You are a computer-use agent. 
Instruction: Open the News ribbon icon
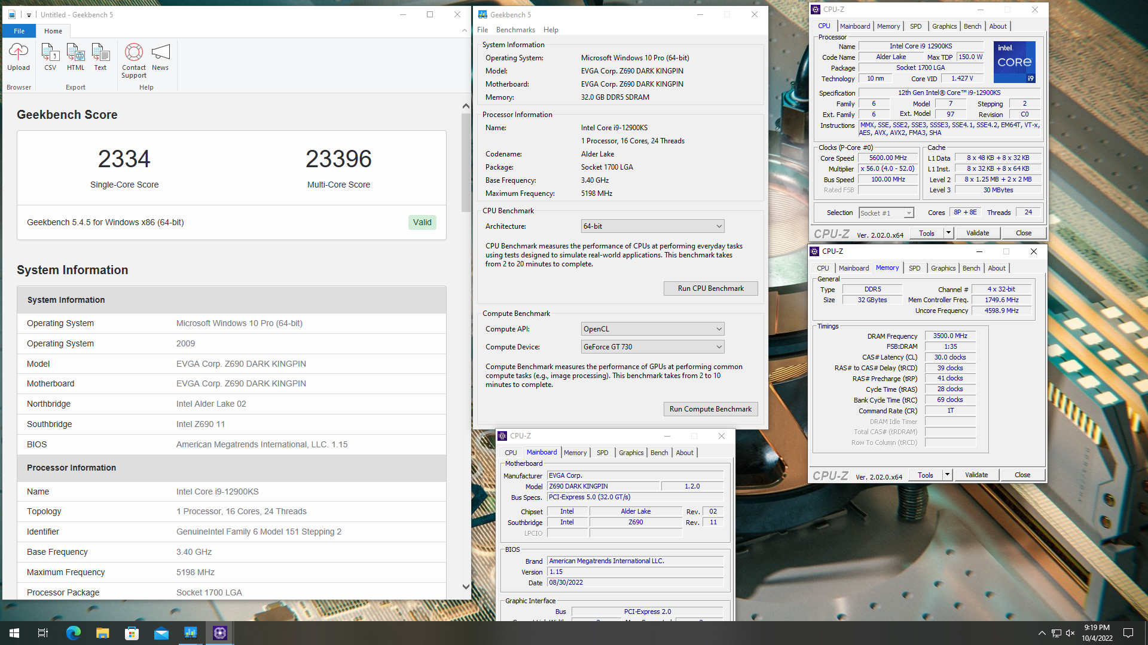click(160, 57)
